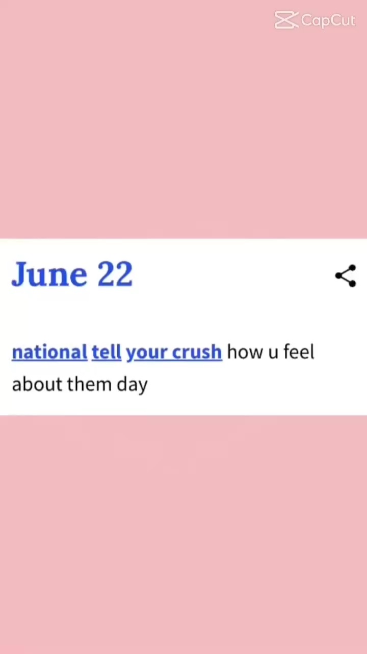Open the underlined 'tell' link
Viewport: 367px width, 654px height.
click(107, 352)
